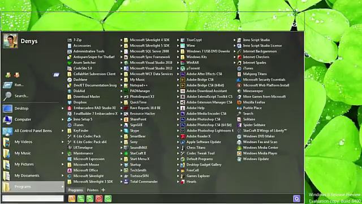The width and height of the screenshot is (362, 204).
Task: Expand the 7-Zip folder submenu arrow
Action: click(x=122, y=40)
